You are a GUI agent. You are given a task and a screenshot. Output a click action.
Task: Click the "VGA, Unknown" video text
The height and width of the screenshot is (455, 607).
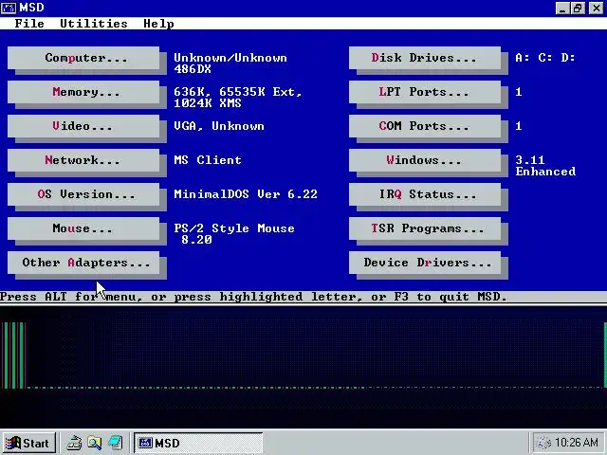[219, 126]
